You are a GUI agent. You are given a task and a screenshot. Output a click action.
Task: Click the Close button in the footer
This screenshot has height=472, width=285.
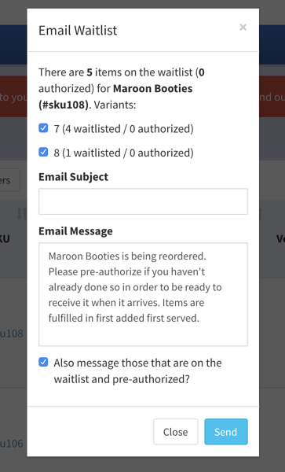coord(176,432)
